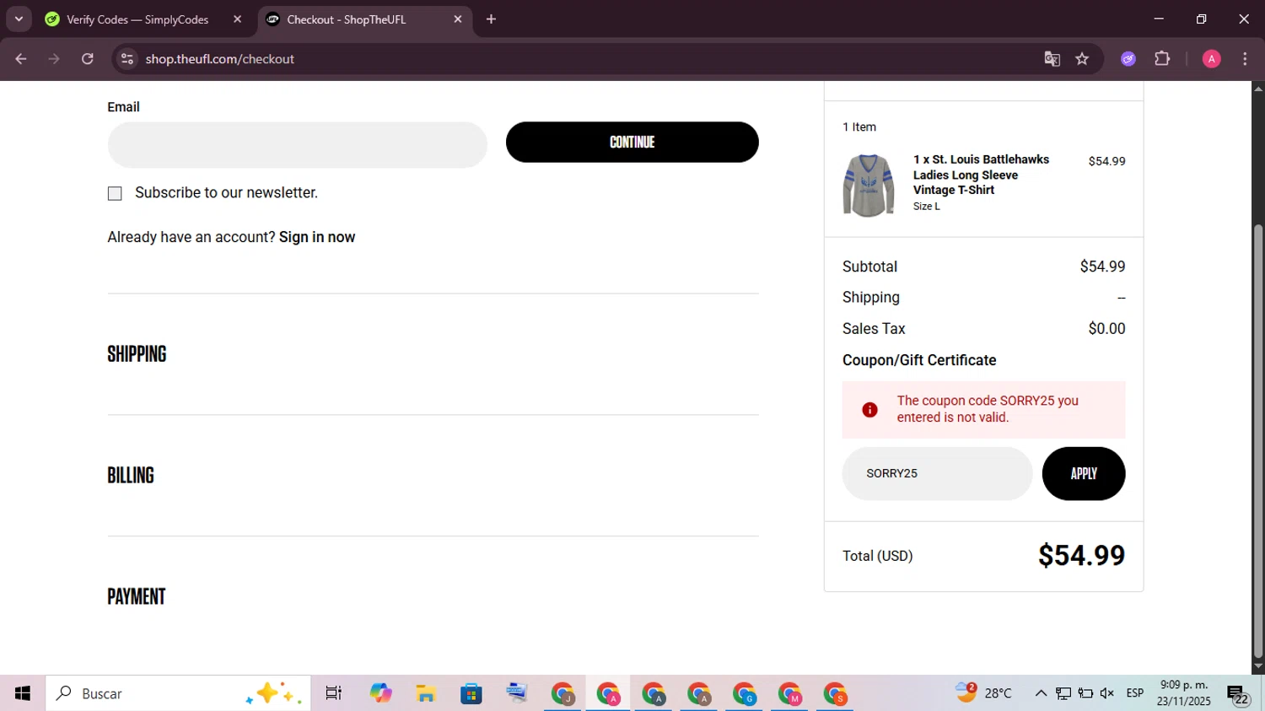Screen dimensions: 1265x711
Task: Open the Windows Start menu
Action: click(23, 693)
